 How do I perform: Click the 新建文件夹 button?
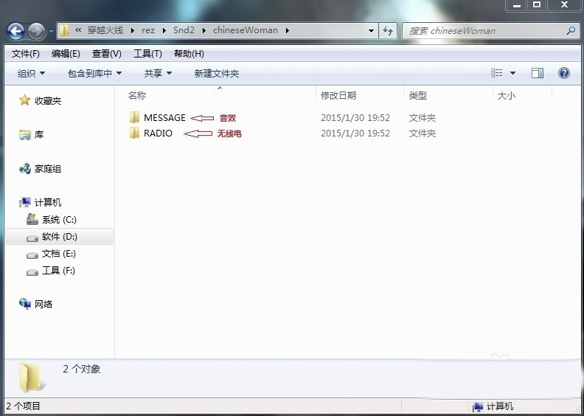coord(216,73)
